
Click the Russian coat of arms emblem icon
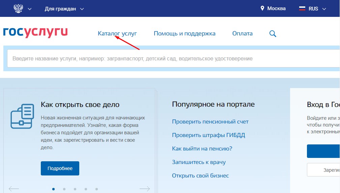(18, 8)
